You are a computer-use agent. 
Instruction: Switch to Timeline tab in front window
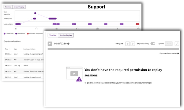[x=53, y=35]
